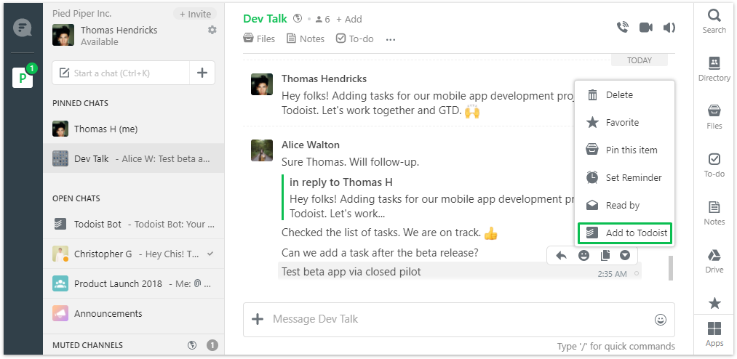Viewport: 737px width, 359px height.
Task: Click the attachment plus in message box
Action: [257, 319]
